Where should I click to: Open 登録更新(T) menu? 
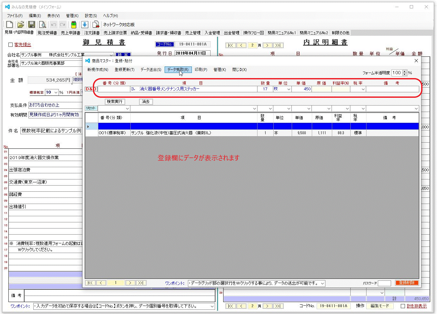coord(124,70)
